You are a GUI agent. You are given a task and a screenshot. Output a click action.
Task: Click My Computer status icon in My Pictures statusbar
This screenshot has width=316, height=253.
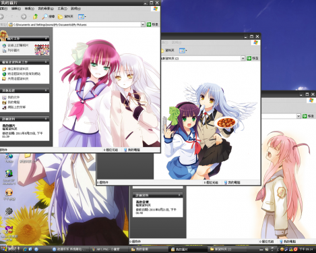[125, 150]
